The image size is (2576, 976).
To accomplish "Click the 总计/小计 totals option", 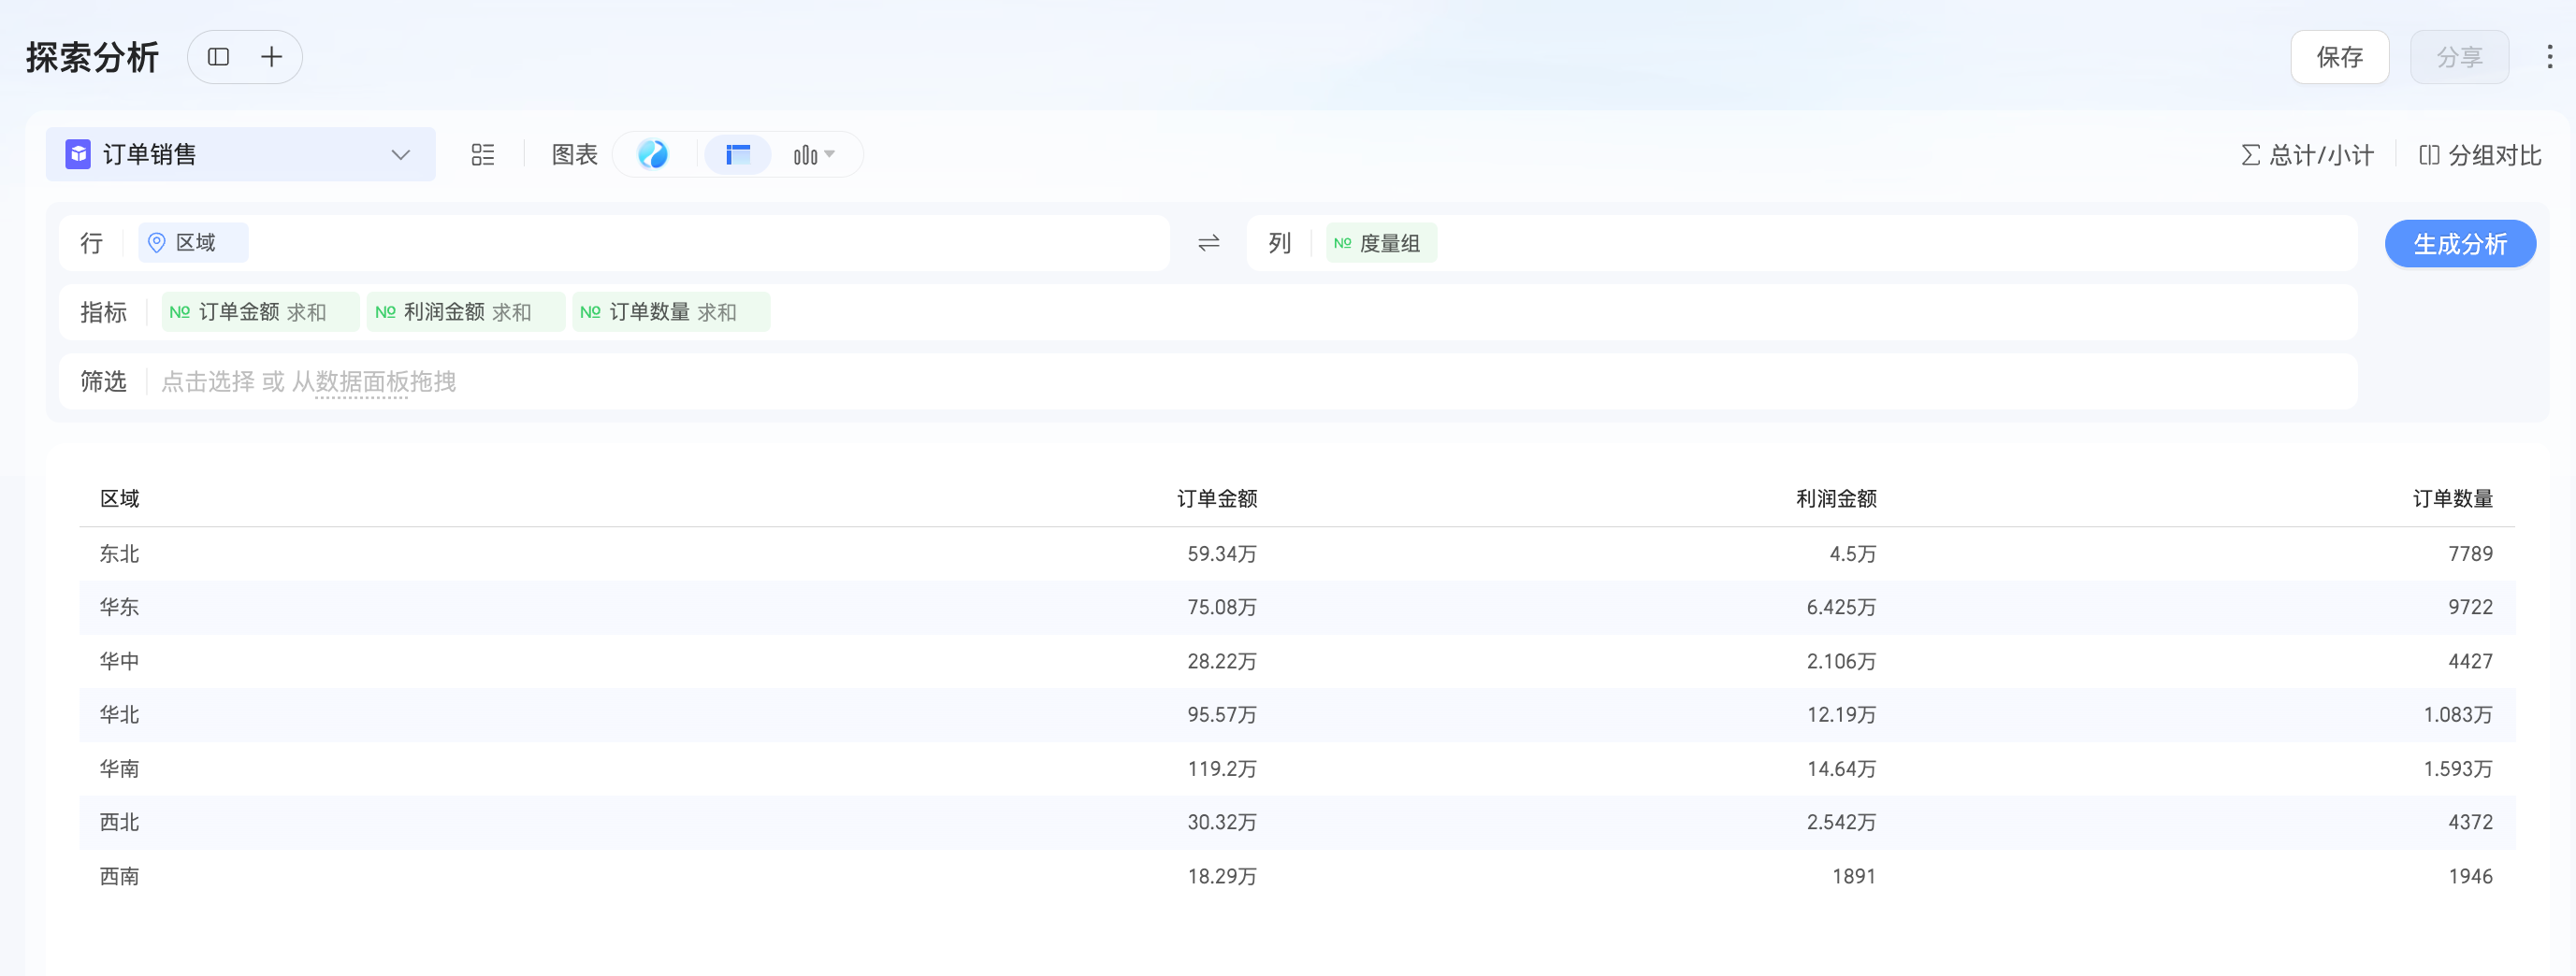I will (2306, 155).
